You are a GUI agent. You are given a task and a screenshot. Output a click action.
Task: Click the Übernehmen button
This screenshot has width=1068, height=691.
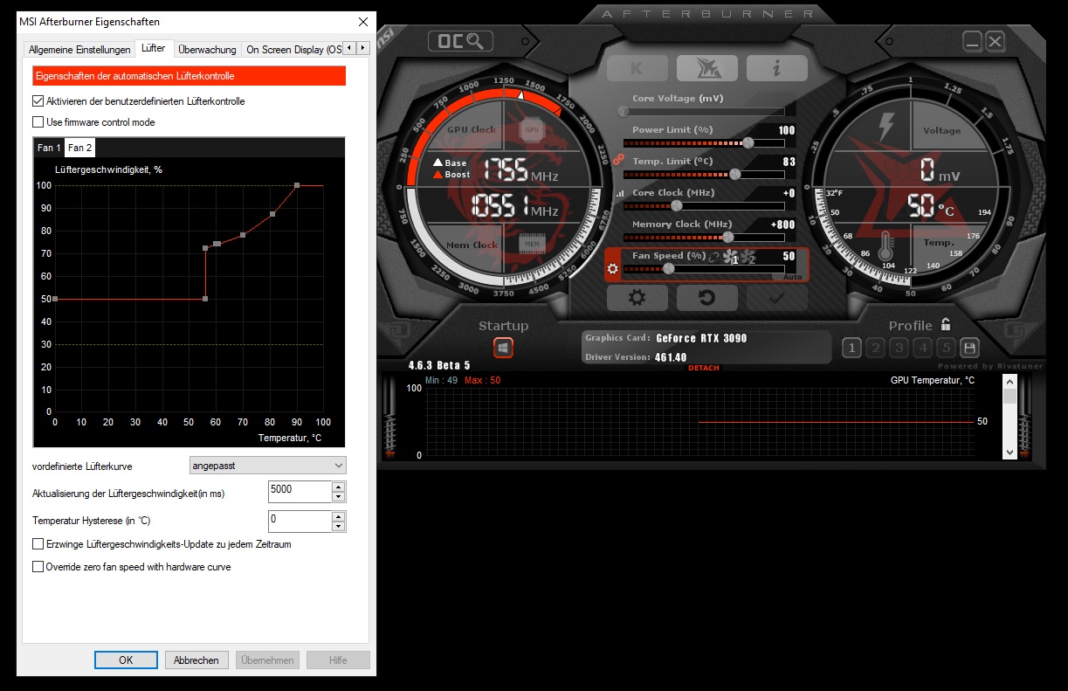tap(267, 660)
